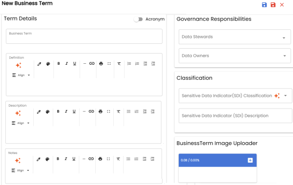This screenshot has height=185, width=293.
Task: Click AI sparkle icon in Definition editor
Action: 19,65
